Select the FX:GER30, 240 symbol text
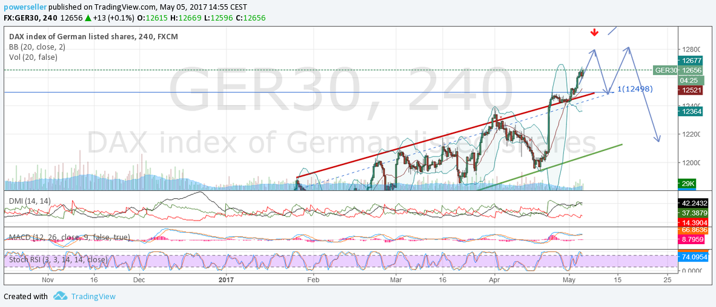Image resolution: width=716 pixels, height=307 pixels. (x=31, y=18)
